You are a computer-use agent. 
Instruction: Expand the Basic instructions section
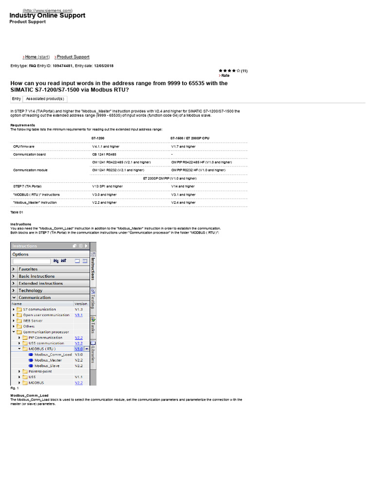(14, 276)
